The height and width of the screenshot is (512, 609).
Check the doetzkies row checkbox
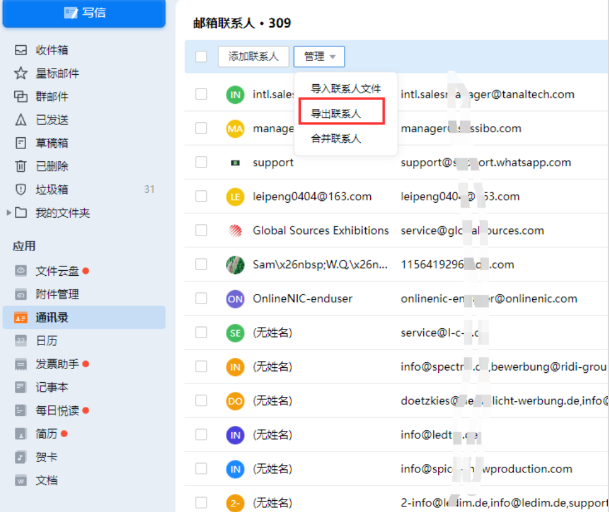(201, 400)
